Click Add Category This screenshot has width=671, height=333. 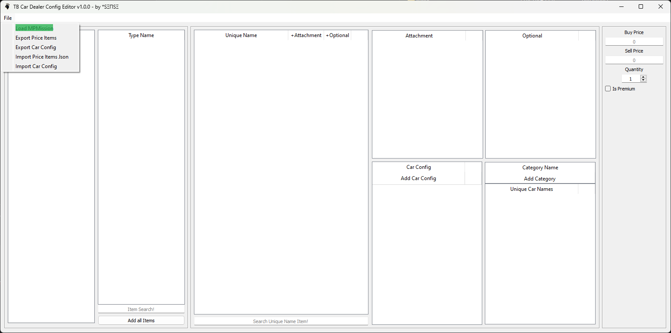540,179
